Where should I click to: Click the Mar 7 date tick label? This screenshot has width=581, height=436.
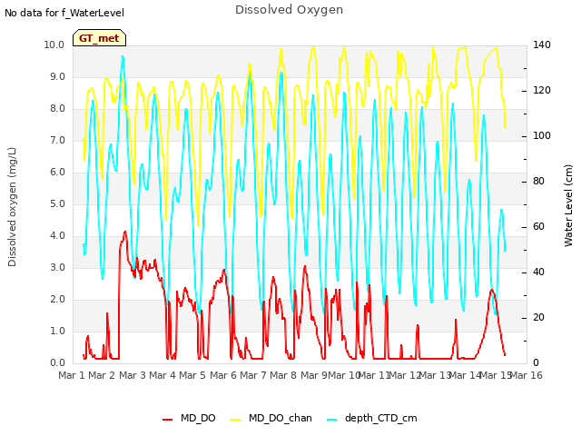pos(253,375)
